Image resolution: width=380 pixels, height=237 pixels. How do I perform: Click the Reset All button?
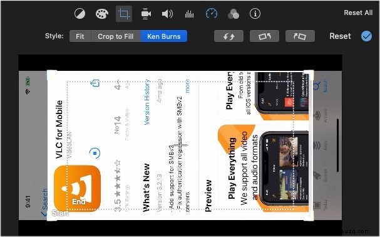coord(358,13)
